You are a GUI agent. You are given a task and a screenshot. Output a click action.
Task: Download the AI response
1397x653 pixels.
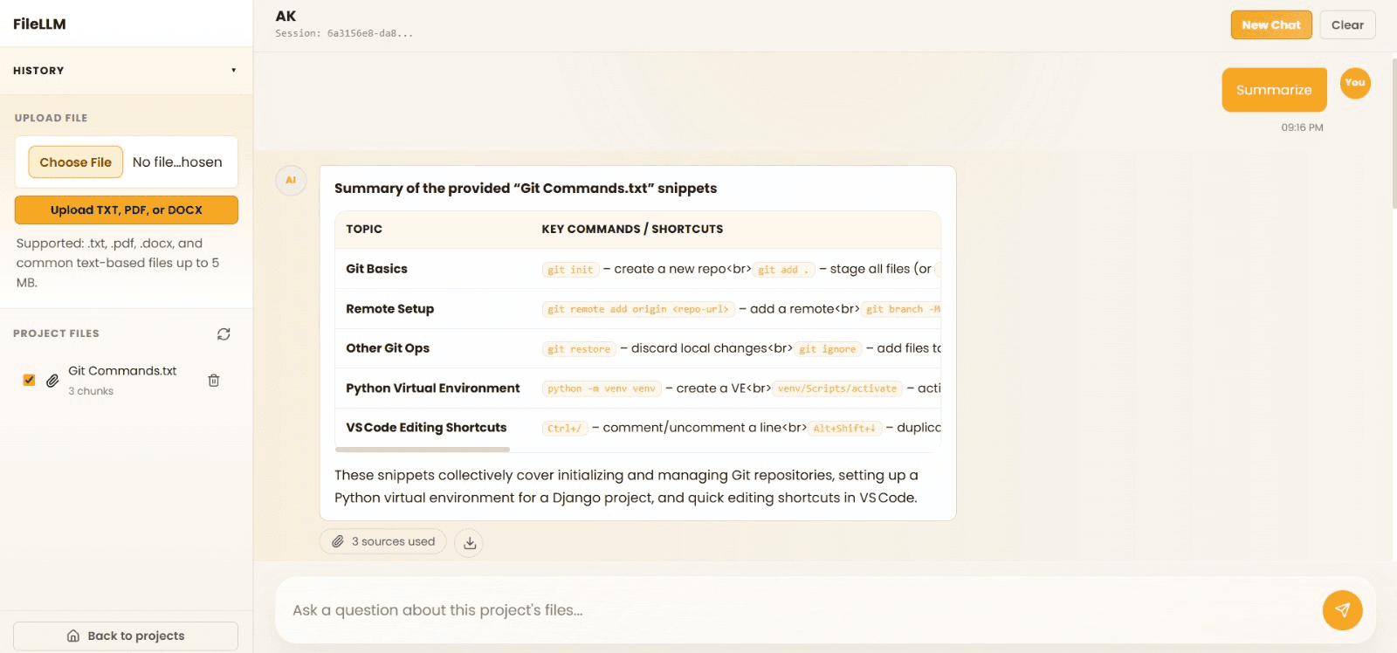pyautogui.click(x=469, y=543)
